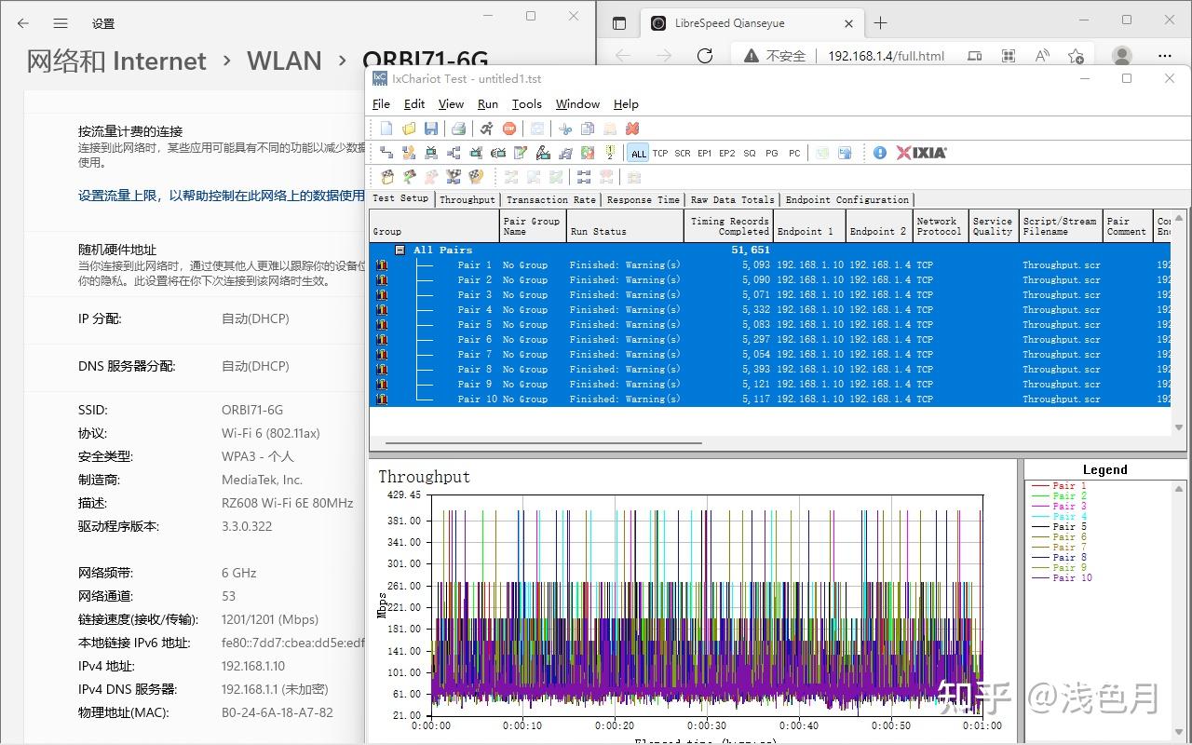The height and width of the screenshot is (745, 1192).
Task: Create a new test file in IxChariot
Action: point(386,129)
